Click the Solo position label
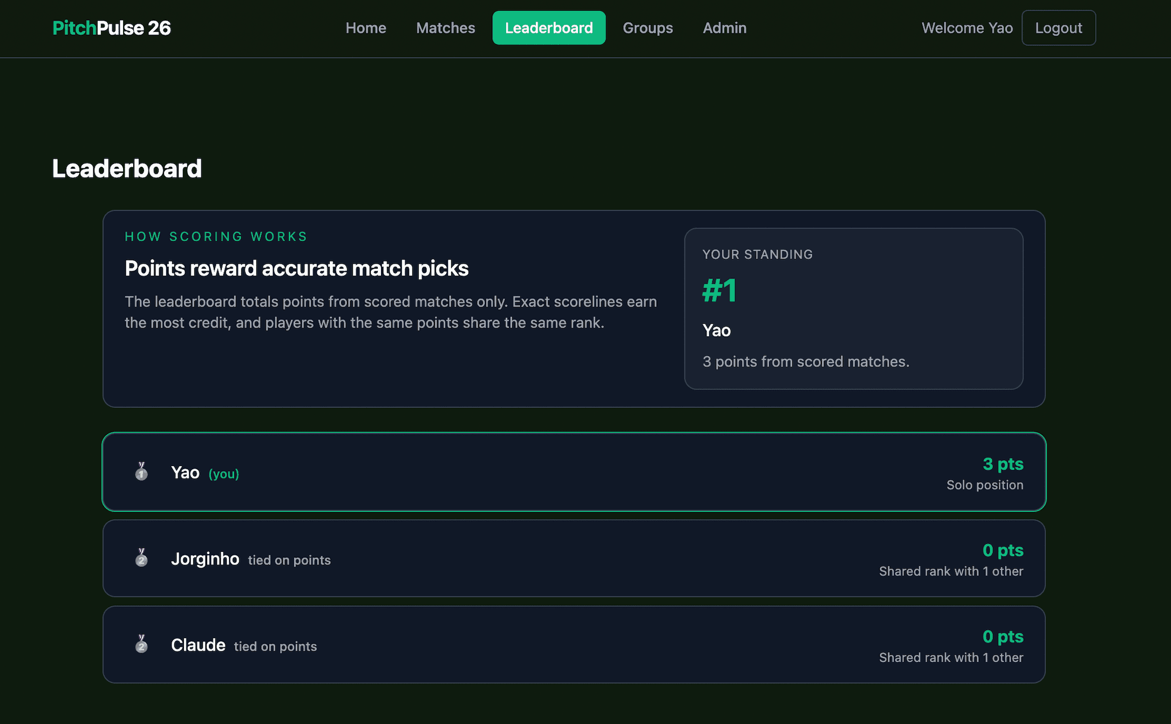The width and height of the screenshot is (1171, 724). click(985, 485)
